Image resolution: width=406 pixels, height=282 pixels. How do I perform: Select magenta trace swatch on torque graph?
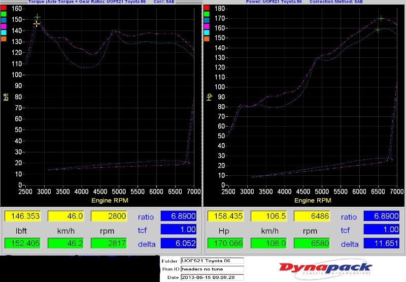[x=4, y=27]
